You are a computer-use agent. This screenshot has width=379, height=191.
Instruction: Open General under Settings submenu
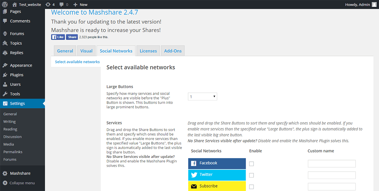click(10, 114)
